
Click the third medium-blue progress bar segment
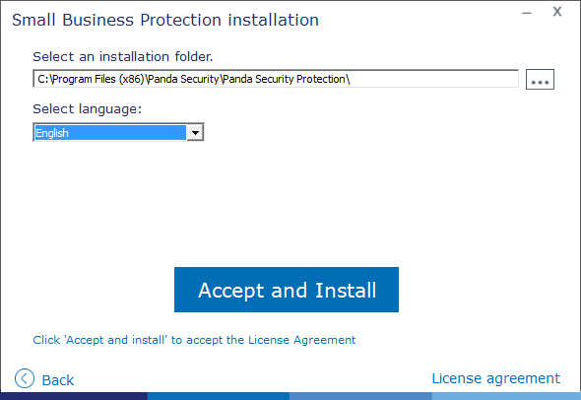[360, 396]
